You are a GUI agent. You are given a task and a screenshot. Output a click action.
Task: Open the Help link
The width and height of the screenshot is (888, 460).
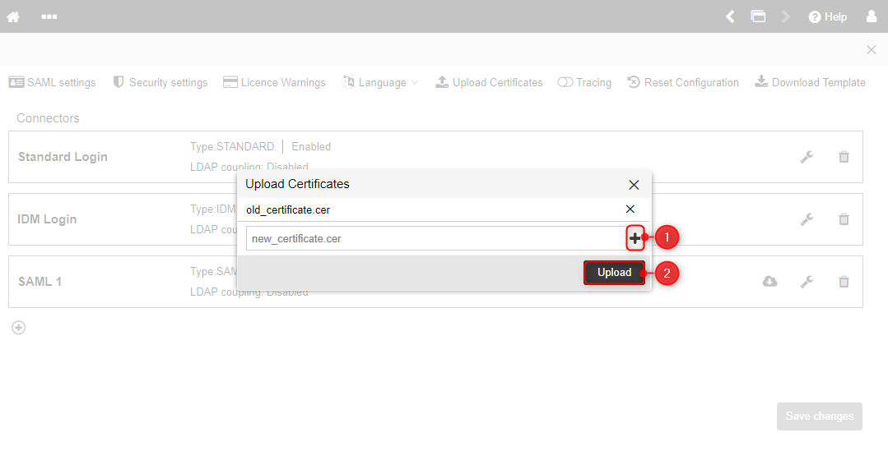tap(827, 17)
